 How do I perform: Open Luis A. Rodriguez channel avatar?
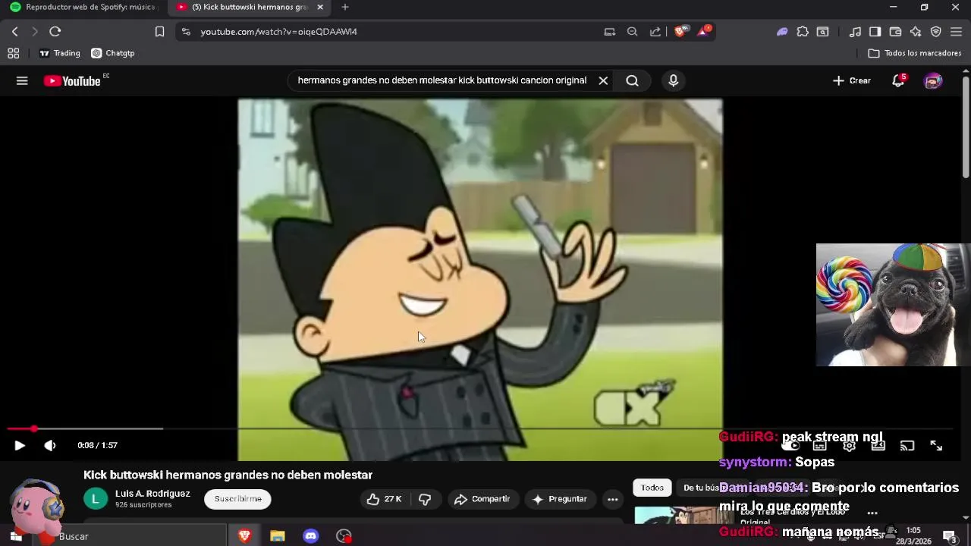tap(96, 498)
